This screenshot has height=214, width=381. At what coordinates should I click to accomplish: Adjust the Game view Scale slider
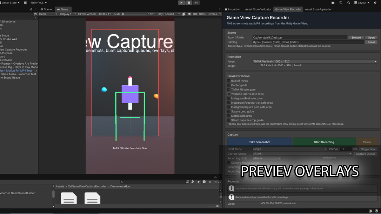135,14
